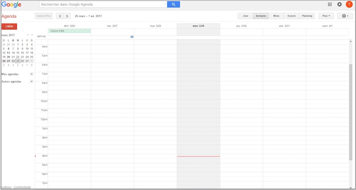This screenshot has height=190, width=356.
Task: Go to previous week arrow
Action: point(60,16)
